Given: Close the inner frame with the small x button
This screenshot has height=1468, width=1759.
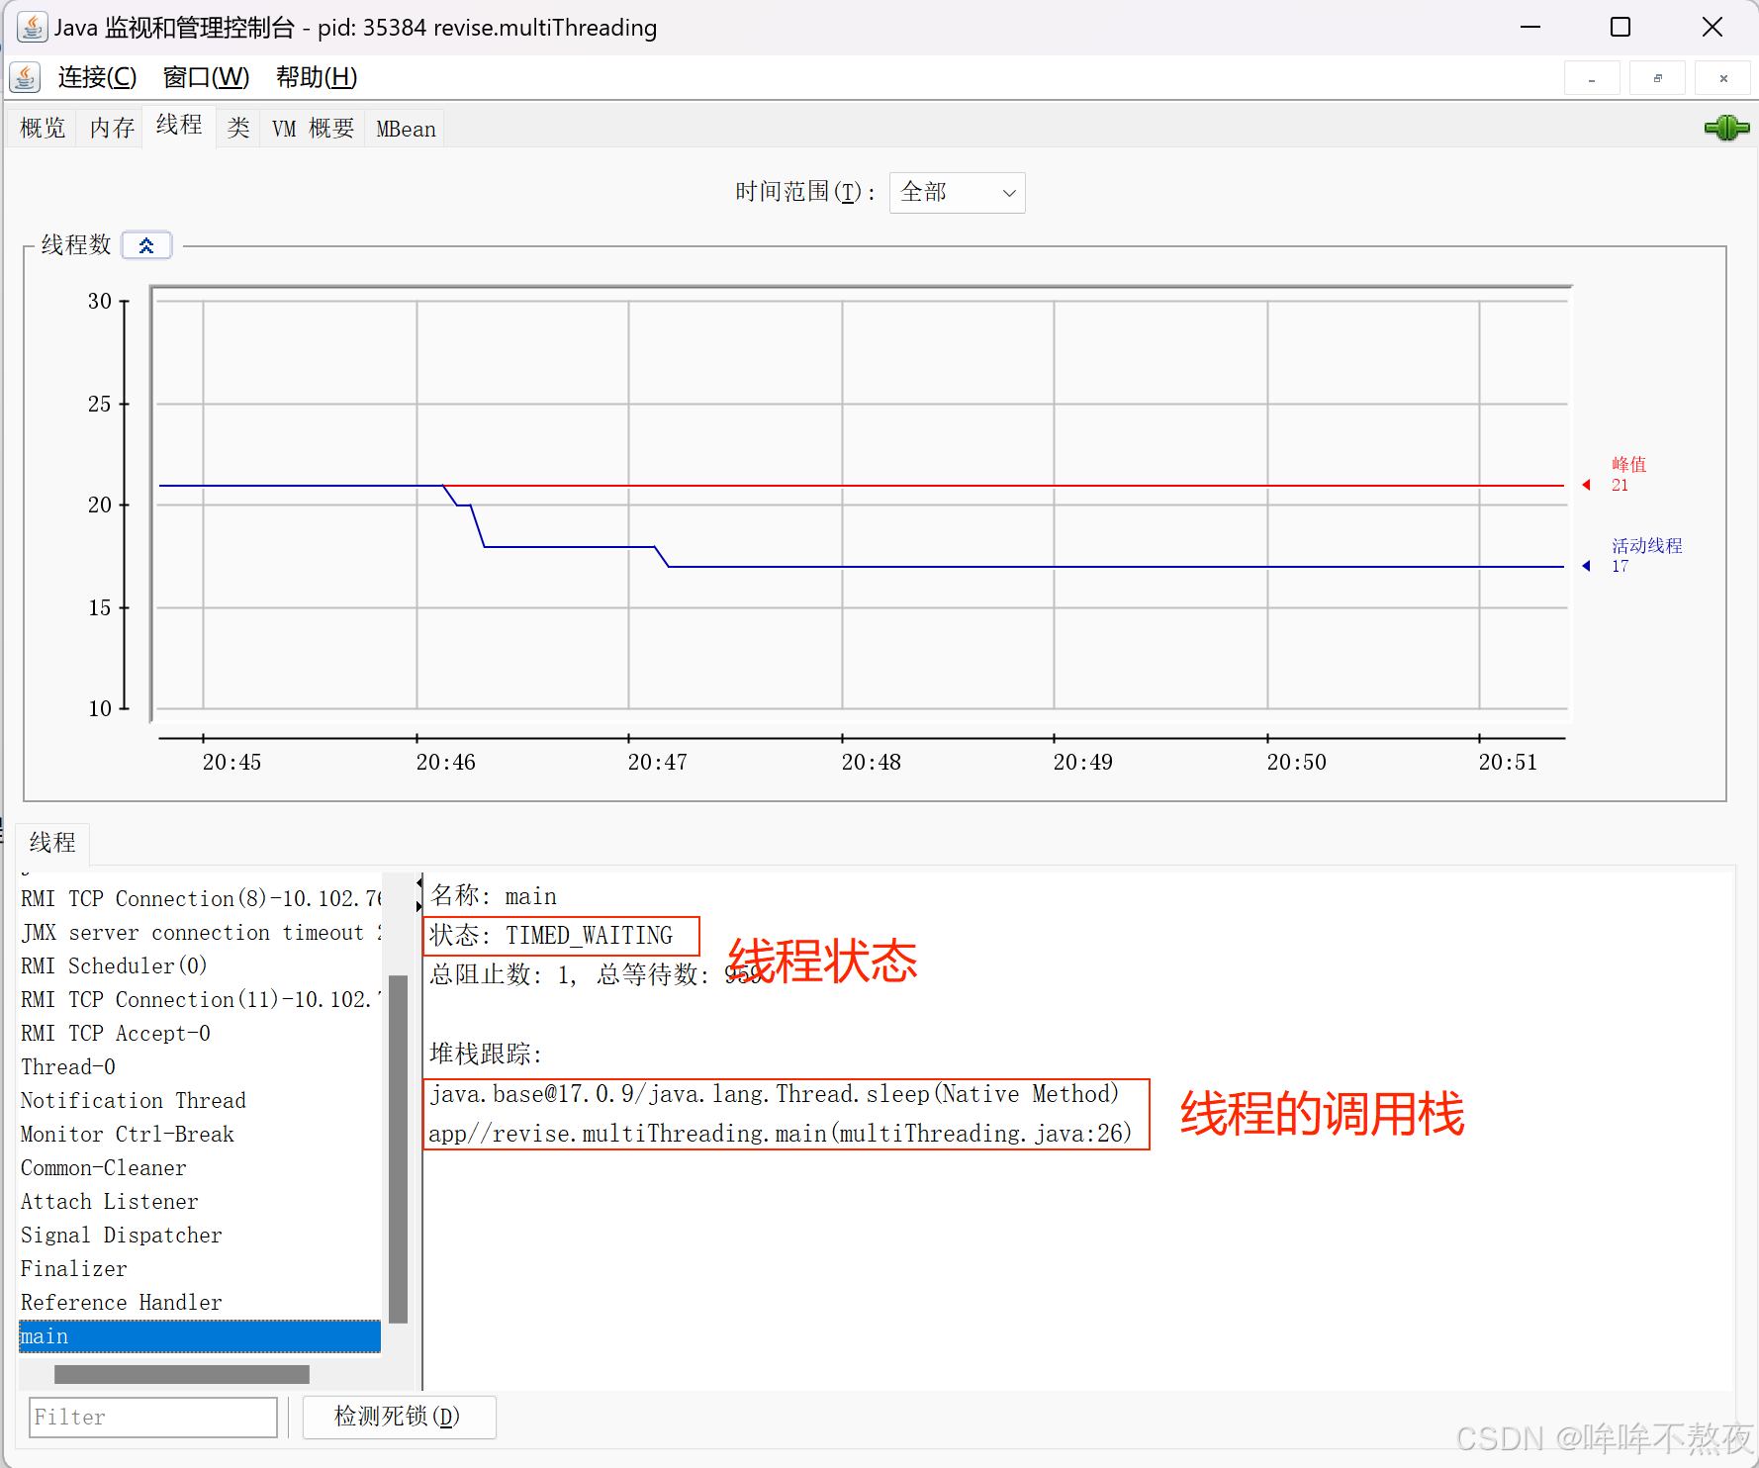Looking at the screenshot, I should pyautogui.click(x=1722, y=78).
